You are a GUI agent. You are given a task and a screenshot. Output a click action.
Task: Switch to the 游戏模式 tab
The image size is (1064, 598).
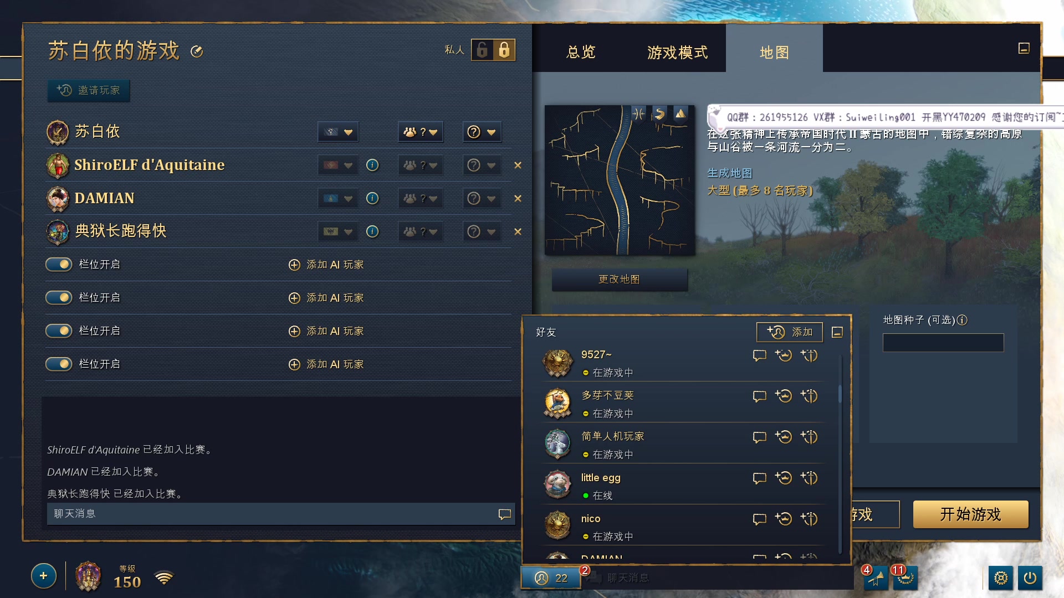(677, 52)
